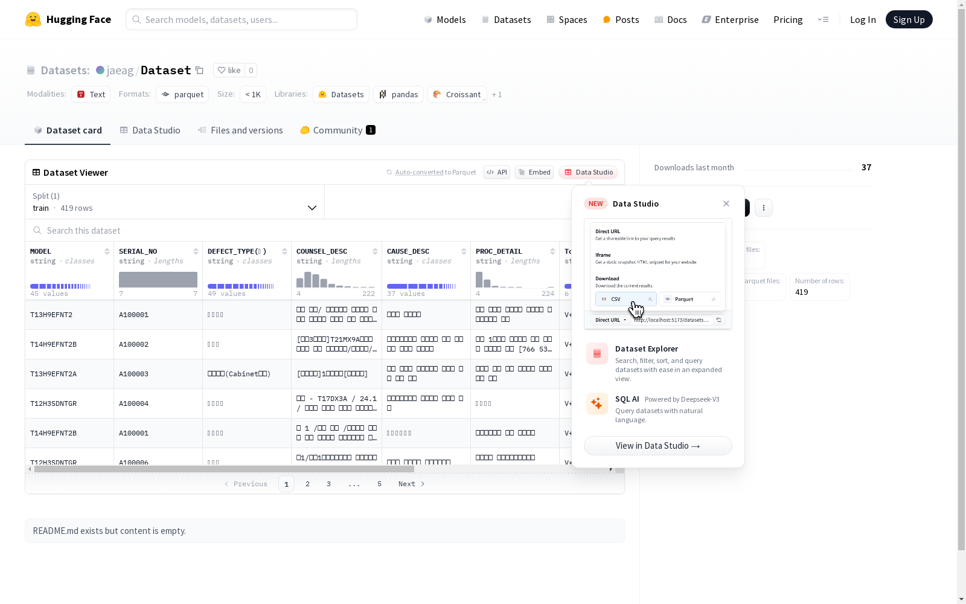The width and height of the screenshot is (966, 604).
Task: Click the MODEL column distribution bar
Action: point(60,286)
